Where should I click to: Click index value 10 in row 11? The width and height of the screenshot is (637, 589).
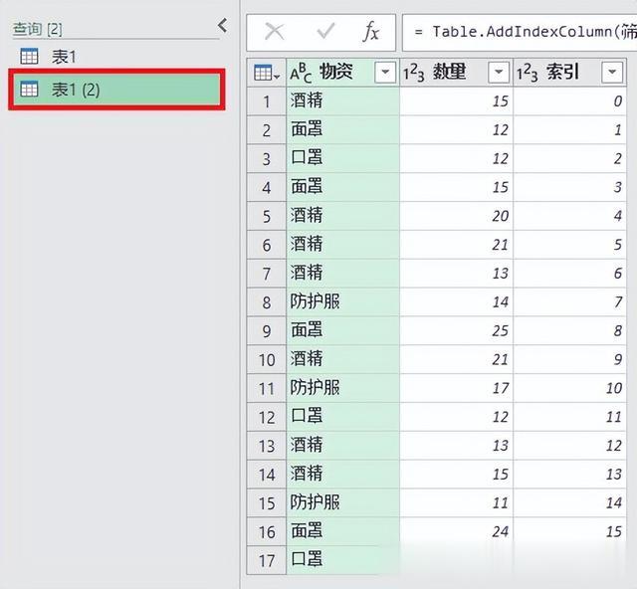tap(570, 388)
